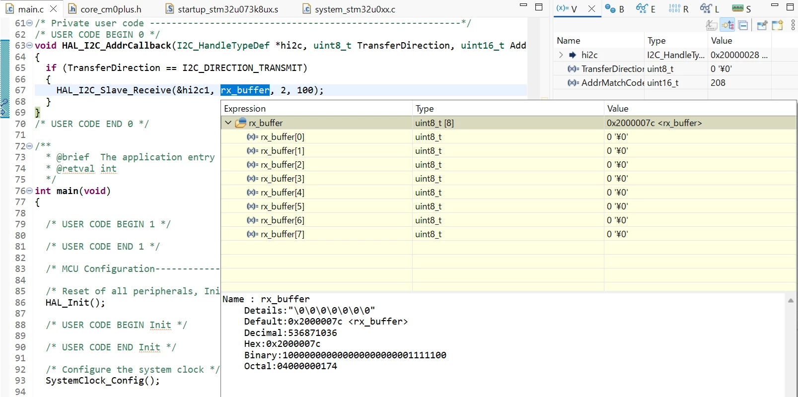Open the system_stm32u0xx.c tab
The width and height of the screenshot is (798, 397).
[349, 9]
